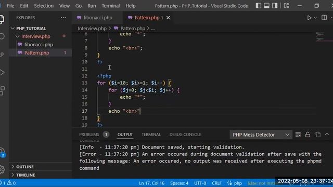Maximize panel size chevron
The image size is (333, 187).
point(327,135)
